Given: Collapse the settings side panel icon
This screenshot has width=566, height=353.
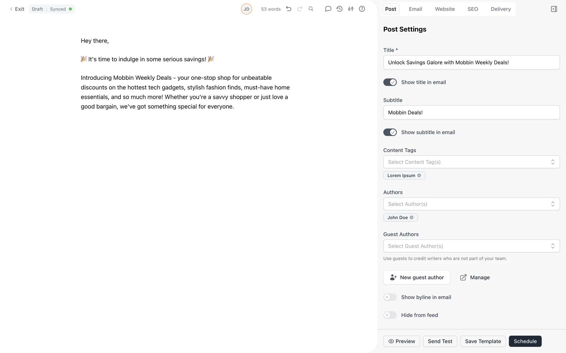Looking at the screenshot, I should tap(554, 9).
